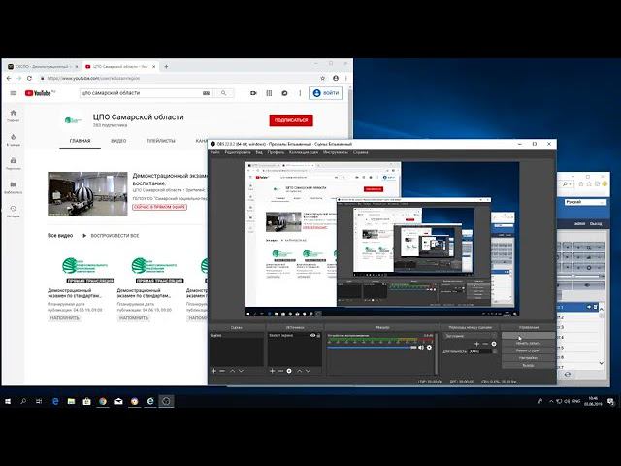This screenshot has width=621, height=466.
Task: Open the OBS Profile menu
Action: 276,152
